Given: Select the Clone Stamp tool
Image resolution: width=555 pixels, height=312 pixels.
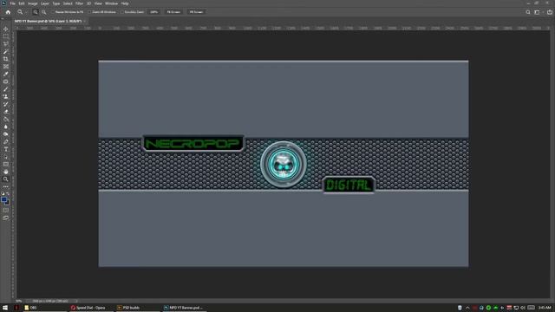Looking at the screenshot, I should (6, 96).
